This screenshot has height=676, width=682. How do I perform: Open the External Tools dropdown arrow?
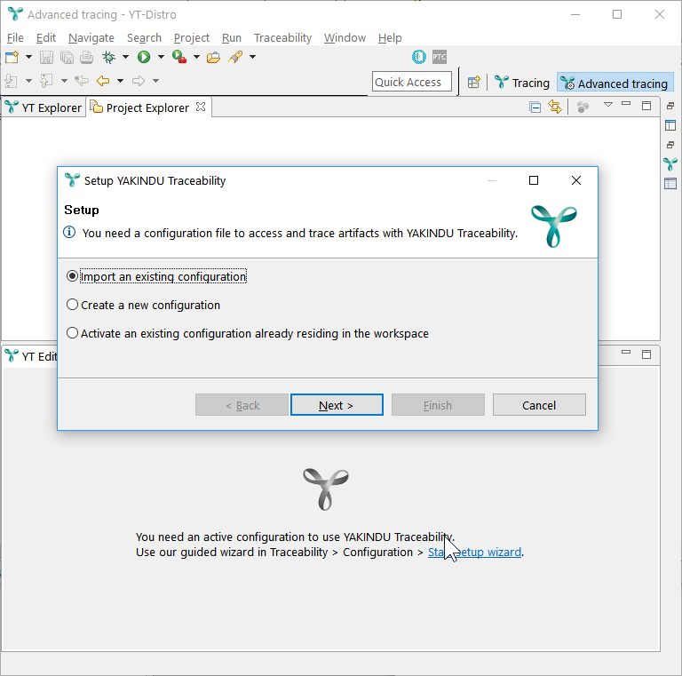pyautogui.click(x=196, y=57)
